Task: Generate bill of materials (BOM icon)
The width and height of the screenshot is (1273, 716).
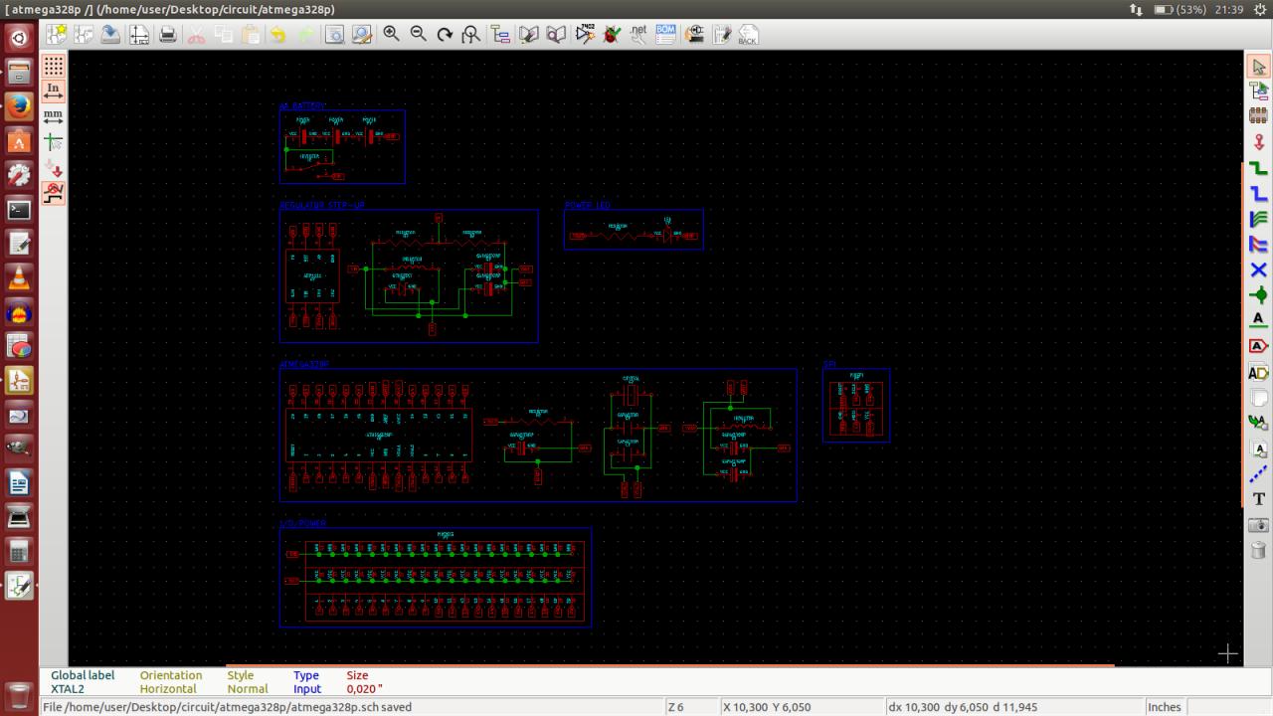Action: coord(665,34)
